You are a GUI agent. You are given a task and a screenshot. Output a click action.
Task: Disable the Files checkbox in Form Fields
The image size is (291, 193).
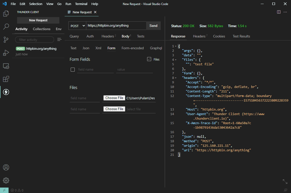149,59
